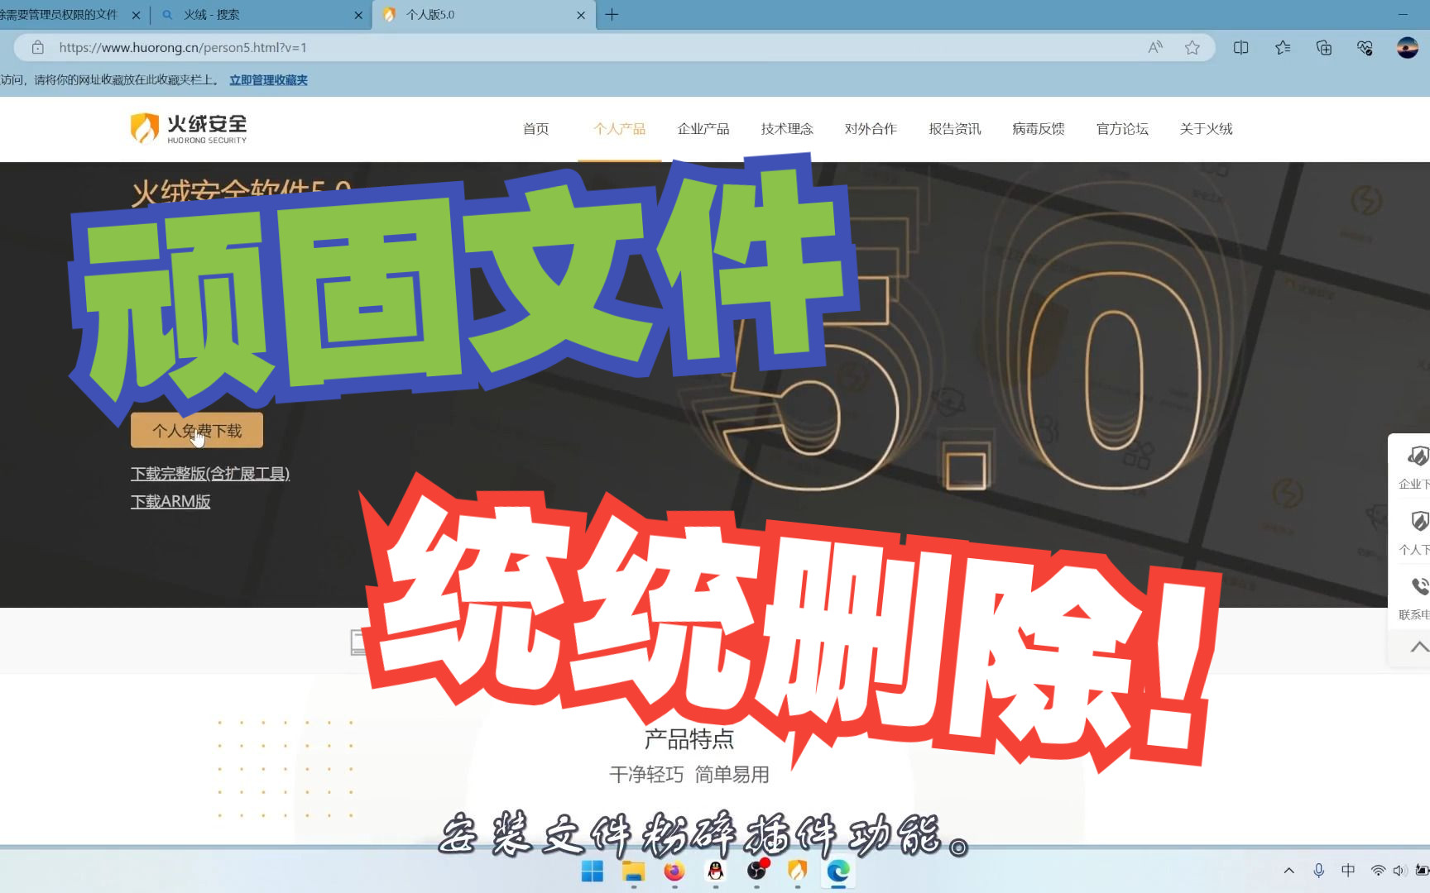Mute the microphone in the system tray

(1318, 871)
